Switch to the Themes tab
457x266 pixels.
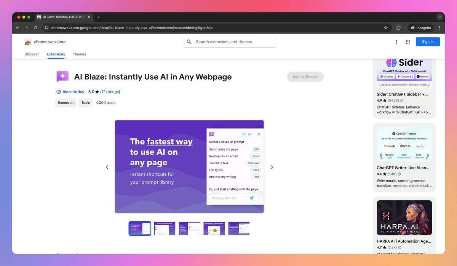click(x=79, y=54)
